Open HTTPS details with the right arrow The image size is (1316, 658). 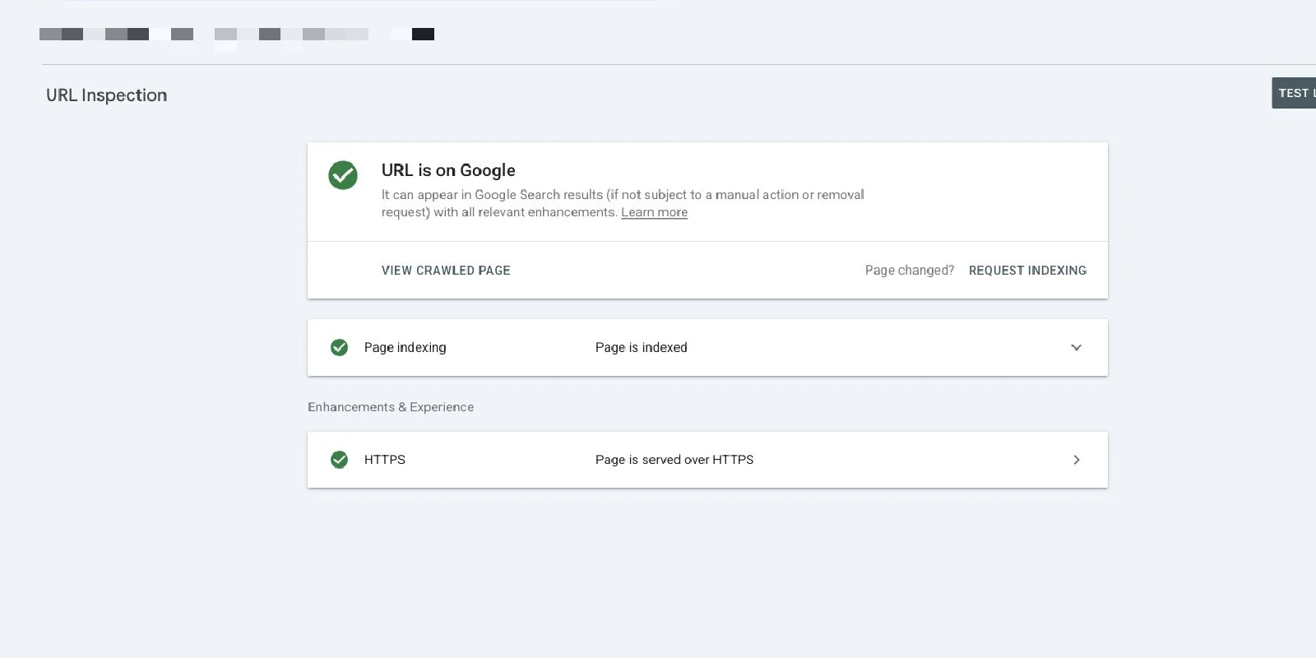1077,460
